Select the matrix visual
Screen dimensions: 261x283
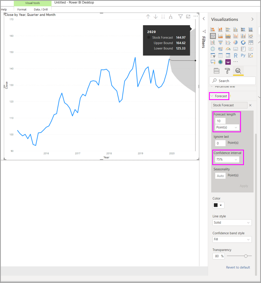pyautogui.click(x=228, y=55)
